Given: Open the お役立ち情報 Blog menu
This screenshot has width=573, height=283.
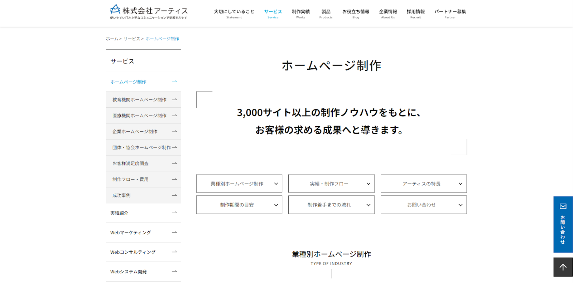Looking at the screenshot, I should click(356, 14).
